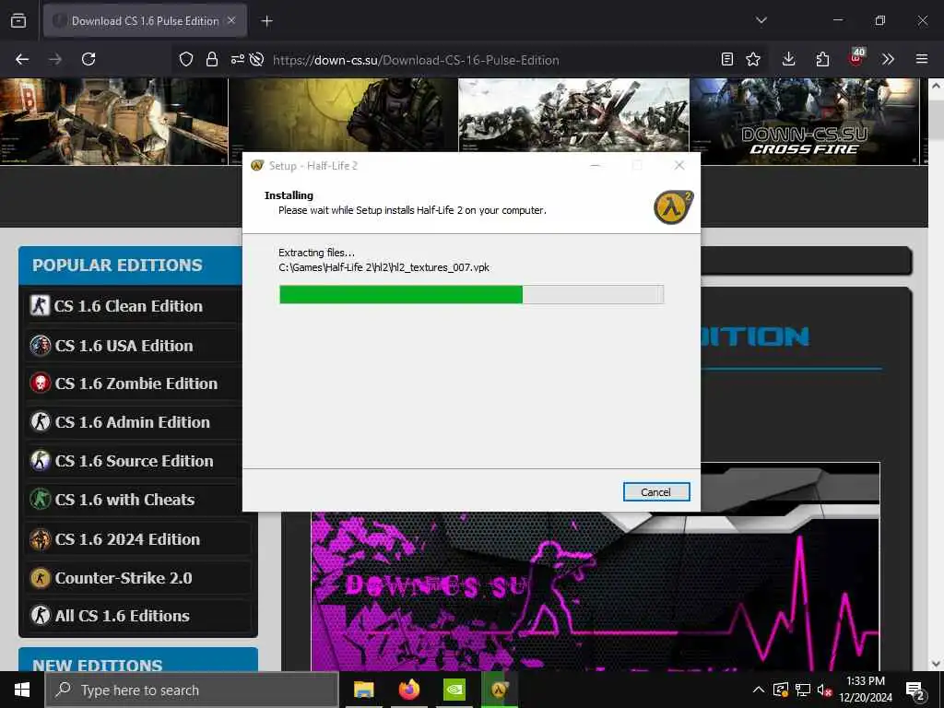Open the network tray icon
The image size is (944, 708).
(803, 690)
